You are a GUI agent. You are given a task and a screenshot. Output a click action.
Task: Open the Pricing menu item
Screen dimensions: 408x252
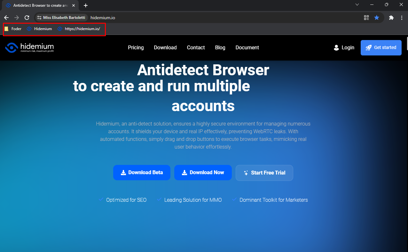coord(136,47)
